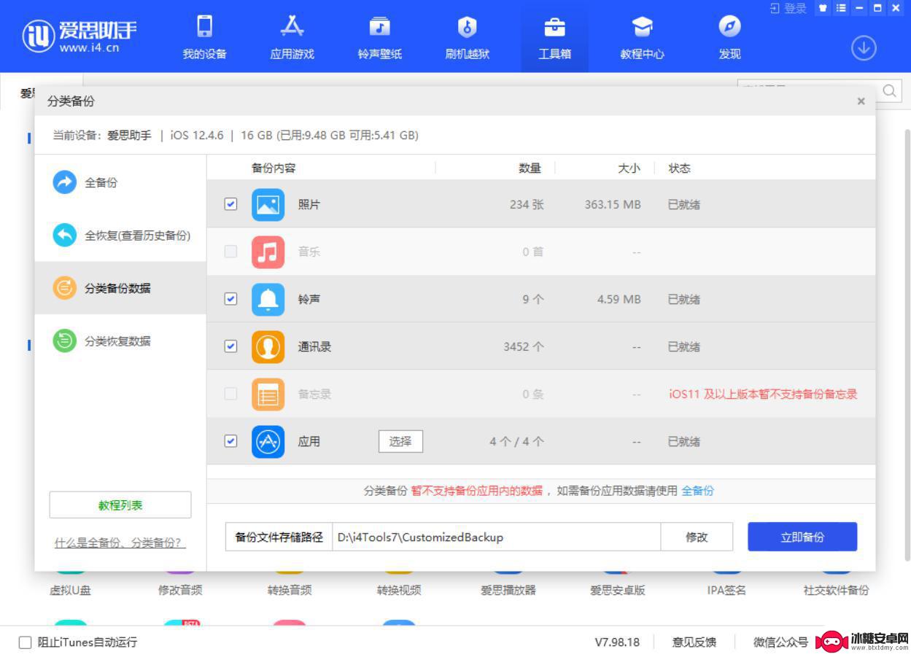
Task: Uncheck the 通讯录 checkbox
Action: 230,346
